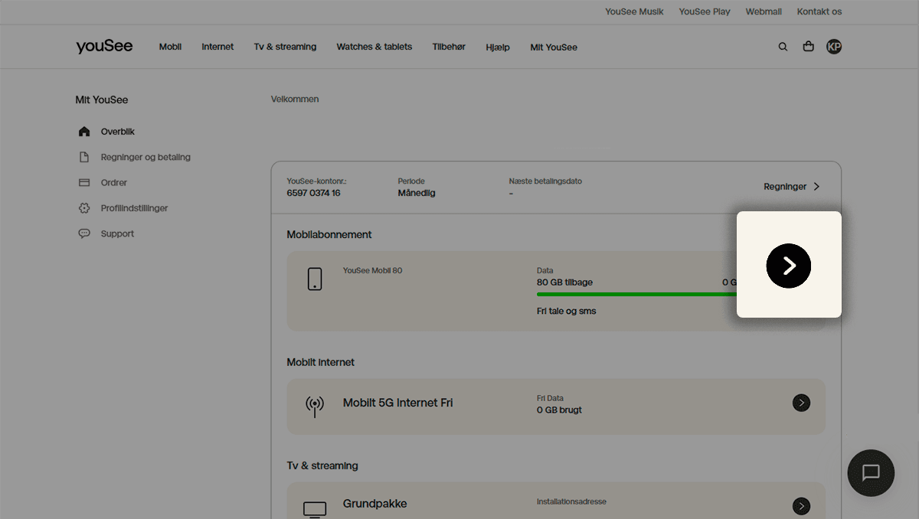Image resolution: width=919 pixels, height=519 pixels.
Task: Open Regninger chevron link
Action: (792, 187)
